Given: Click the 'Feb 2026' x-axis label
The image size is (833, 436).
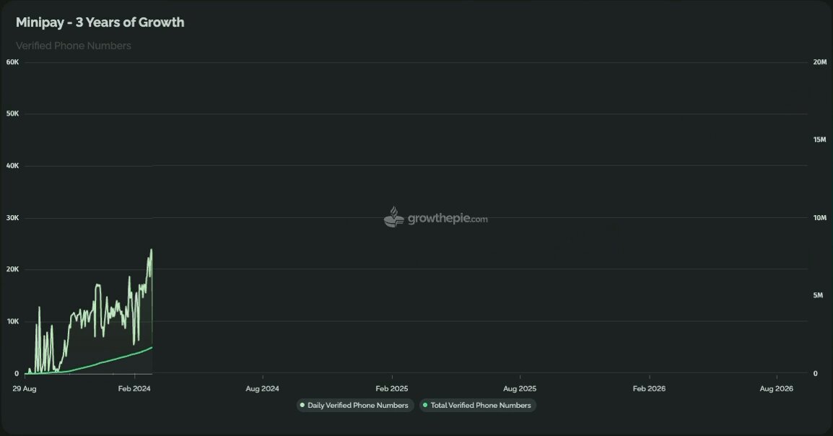Looking at the screenshot, I should 649,389.
